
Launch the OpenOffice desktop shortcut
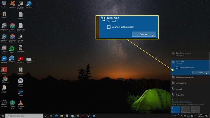click(29, 5)
